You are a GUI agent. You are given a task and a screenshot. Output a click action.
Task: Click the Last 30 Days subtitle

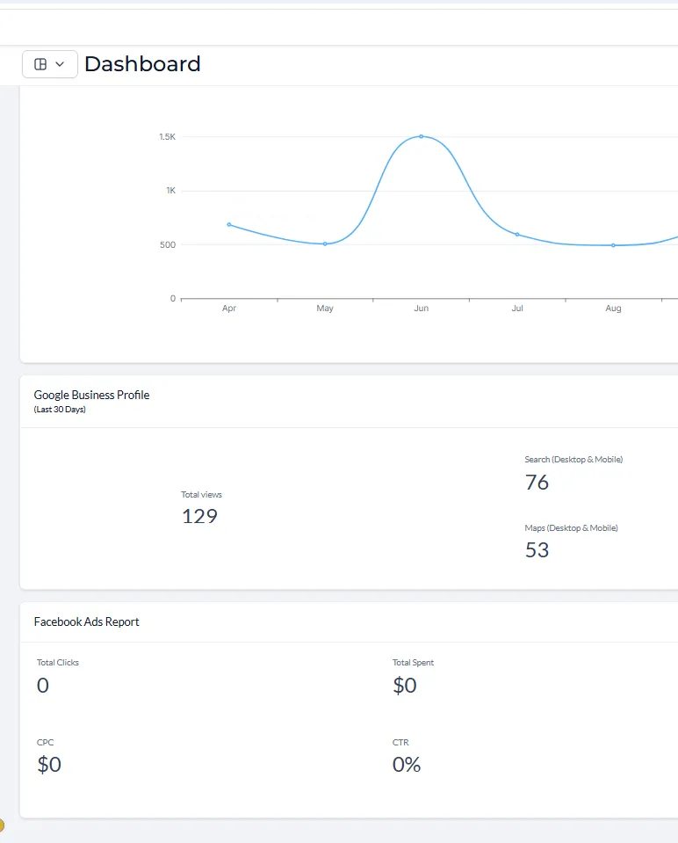(60, 410)
